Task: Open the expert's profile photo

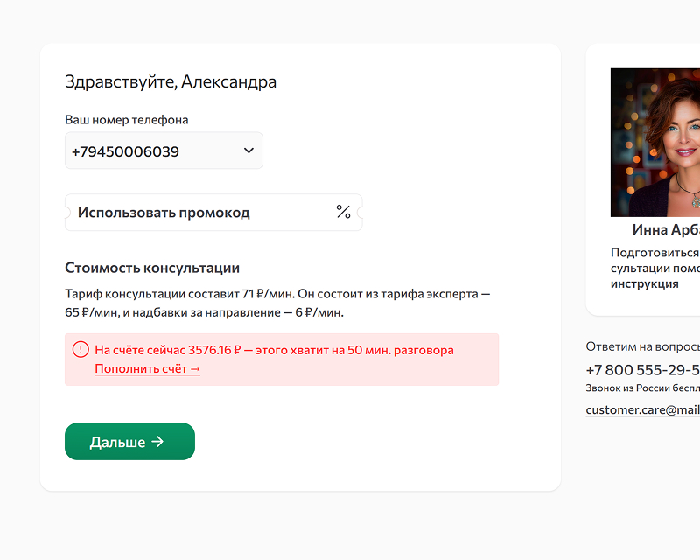Action: pyautogui.click(x=655, y=143)
